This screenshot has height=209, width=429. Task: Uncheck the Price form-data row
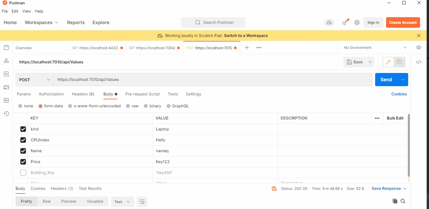pos(23,161)
